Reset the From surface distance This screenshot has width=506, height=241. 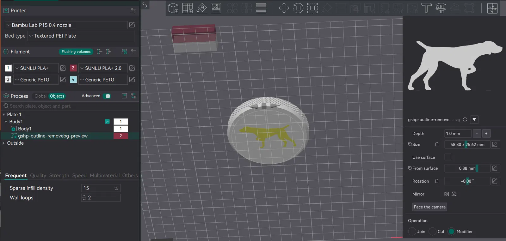(x=410, y=168)
